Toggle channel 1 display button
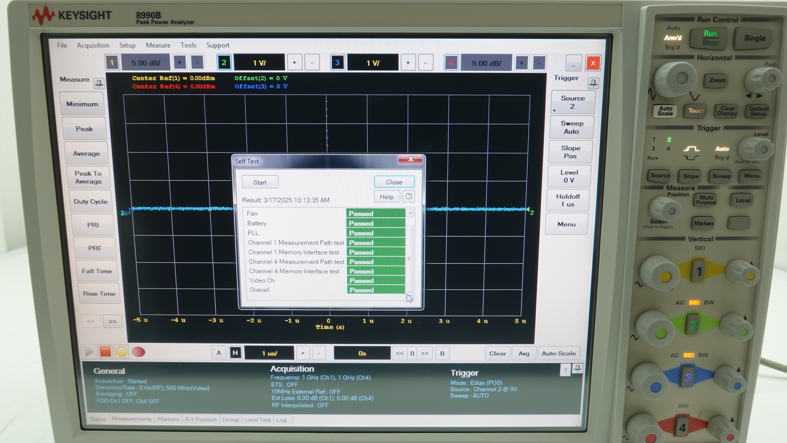 coord(112,63)
